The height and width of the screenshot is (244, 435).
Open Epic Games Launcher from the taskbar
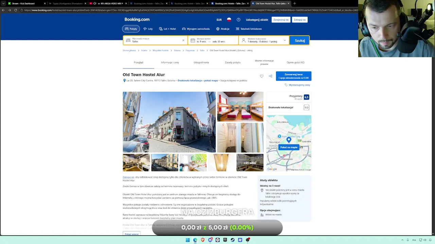tap(225, 240)
